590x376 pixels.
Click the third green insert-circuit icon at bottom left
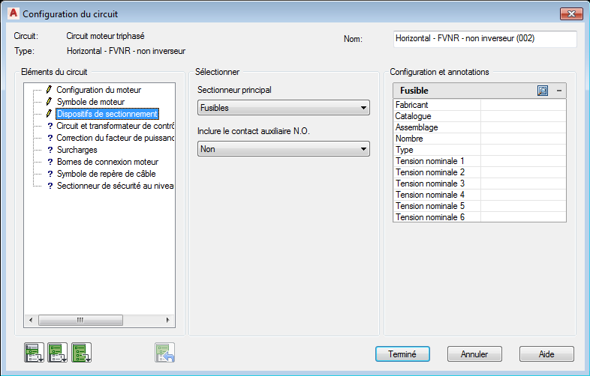[81, 352]
